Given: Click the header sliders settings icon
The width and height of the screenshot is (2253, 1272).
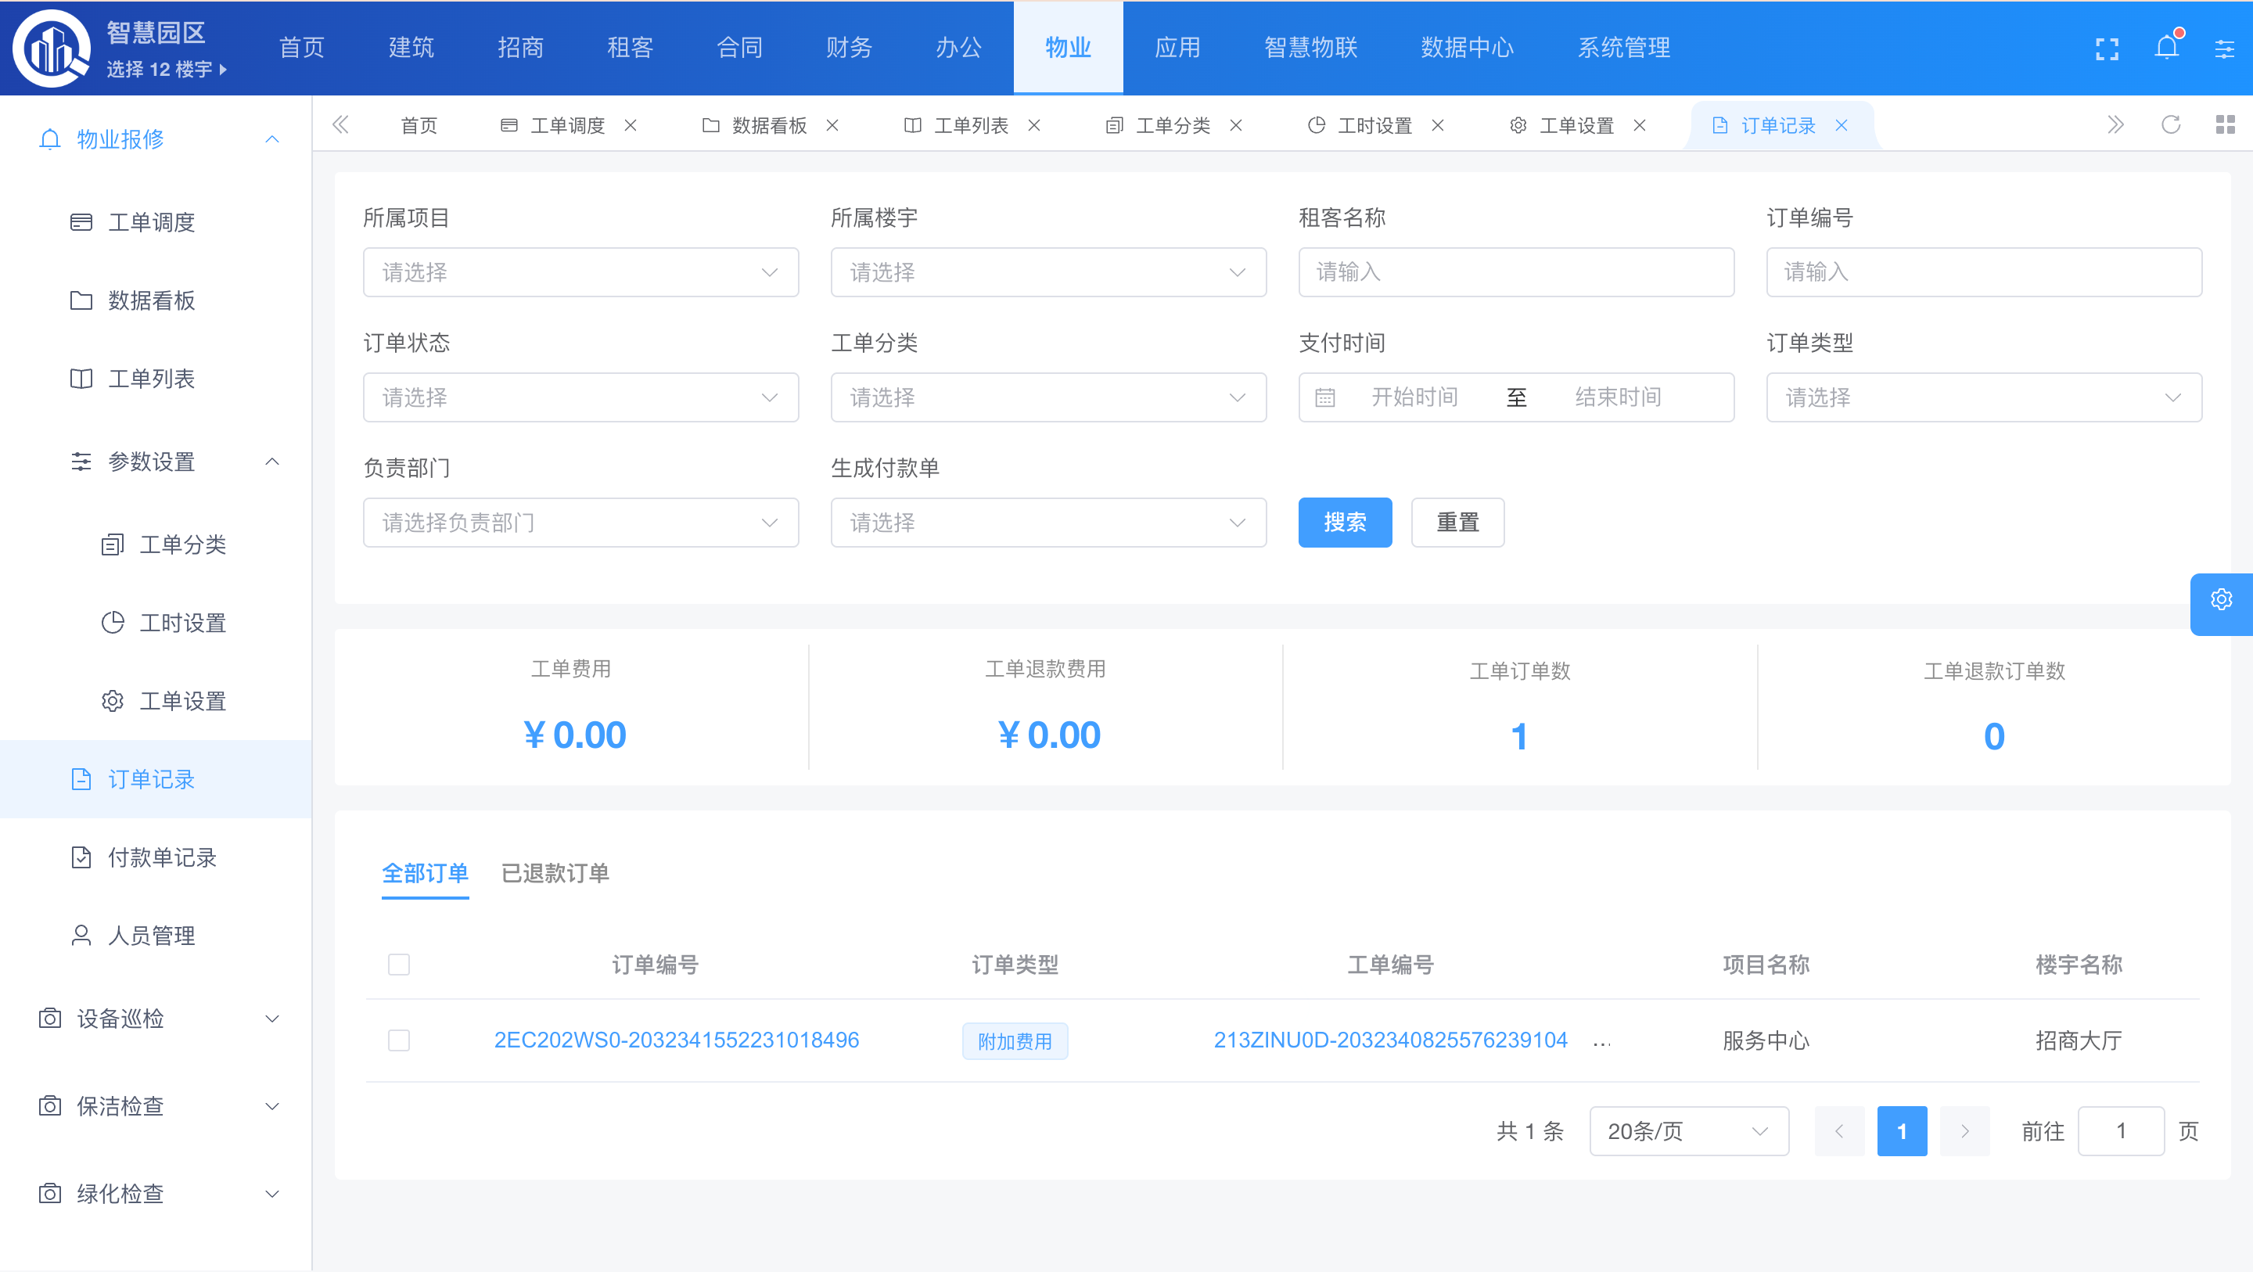Looking at the screenshot, I should pos(2224,49).
